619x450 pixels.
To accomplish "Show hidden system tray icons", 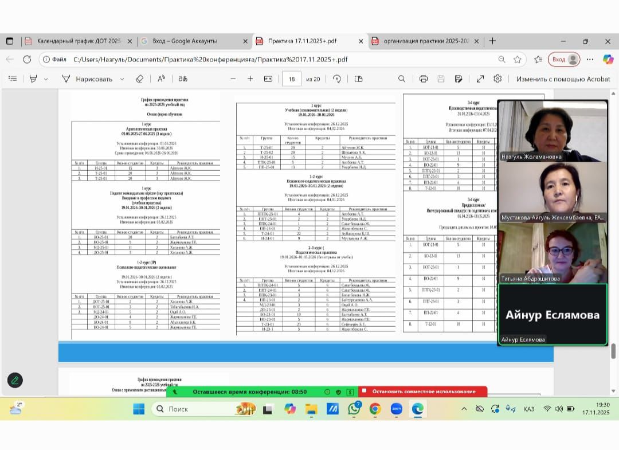I will tap(464, 409).
